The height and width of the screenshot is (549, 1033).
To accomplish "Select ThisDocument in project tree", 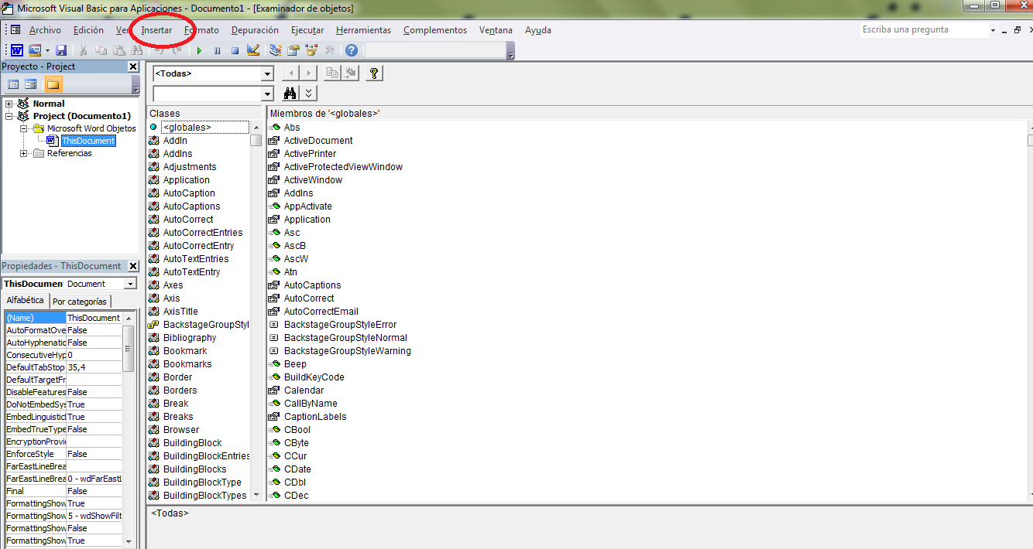I will 88,141.
